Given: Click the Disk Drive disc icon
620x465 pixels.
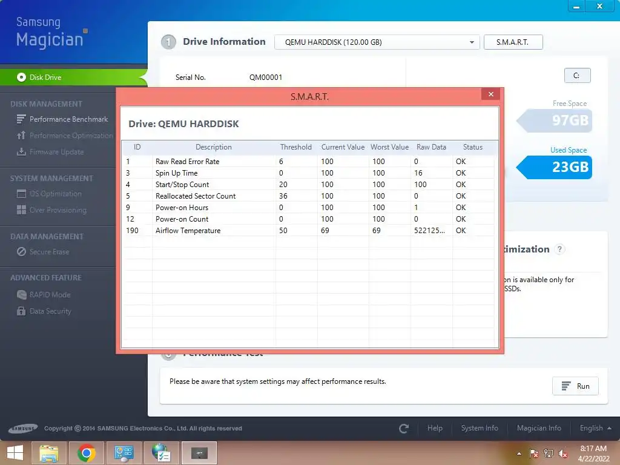Looking at the screenshot, I should click(21, 77).
